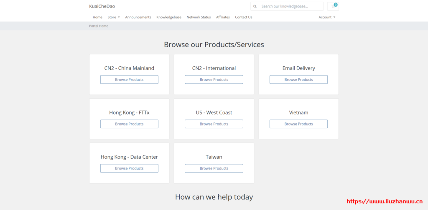This screenshot has width=428, height=210.
Task: Open the Announcements page
Action: (x=138, y=17)
